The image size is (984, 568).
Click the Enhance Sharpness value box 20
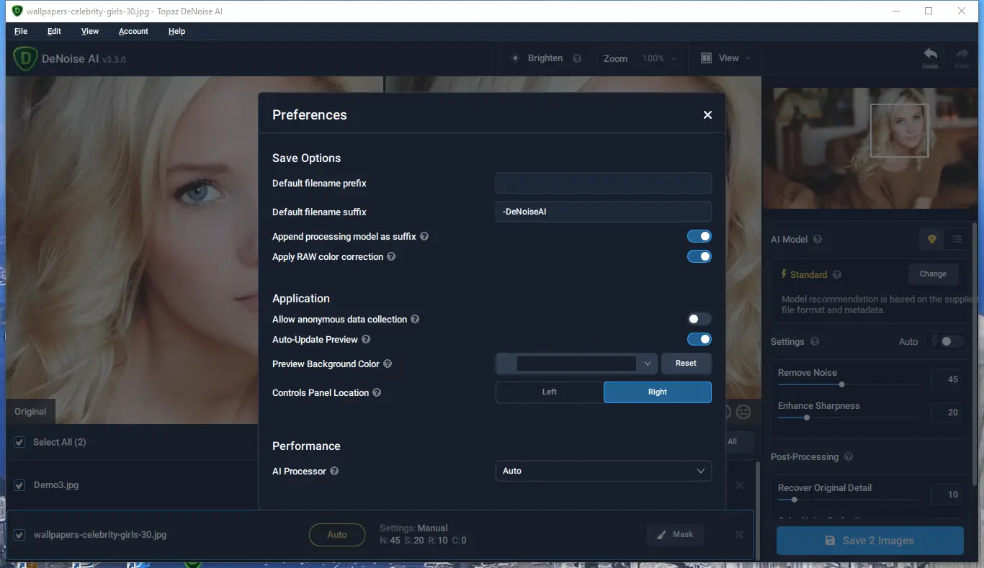[947, 413]
